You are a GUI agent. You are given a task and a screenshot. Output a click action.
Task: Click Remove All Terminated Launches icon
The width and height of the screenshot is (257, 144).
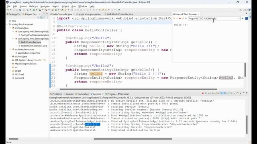tap(209, 93)
